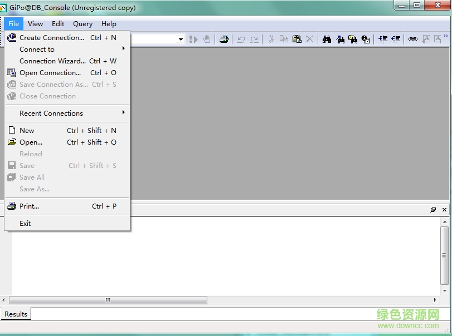Screen dimensions: 452x336
Task: Print via the printer toolbar icon
Action: [223, 39]
